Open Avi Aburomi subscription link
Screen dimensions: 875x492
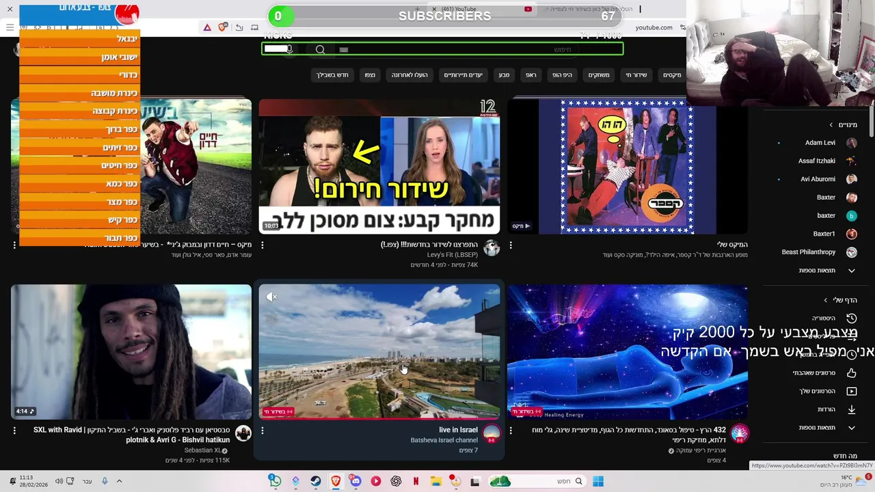[818, 179]
